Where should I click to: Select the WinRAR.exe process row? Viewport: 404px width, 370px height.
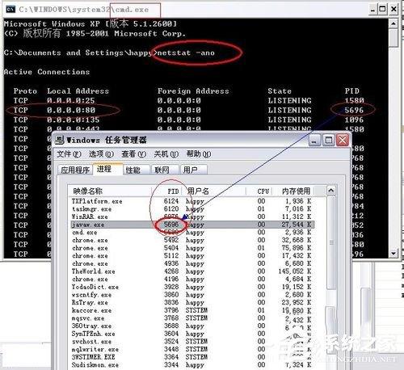(191, 217)
